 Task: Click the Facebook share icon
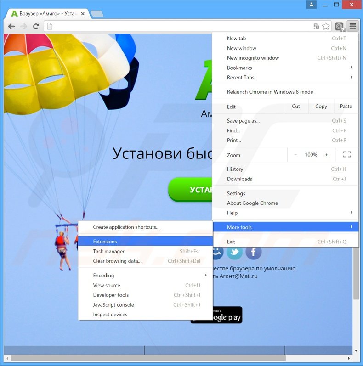coord(254,252)
